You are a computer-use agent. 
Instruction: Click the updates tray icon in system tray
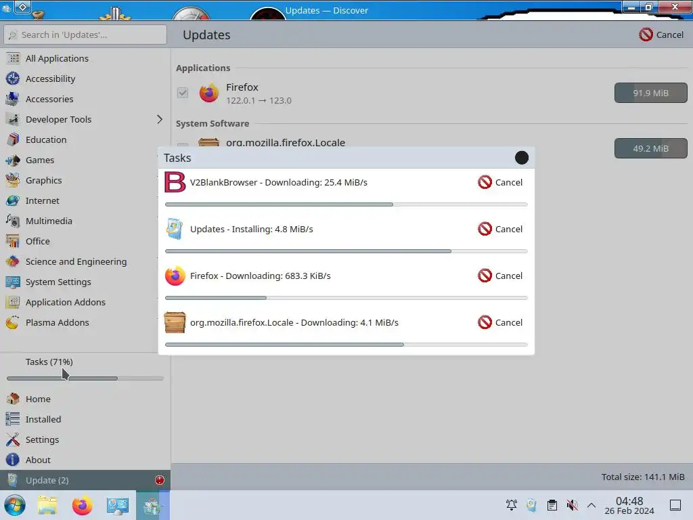pos(532,505)
